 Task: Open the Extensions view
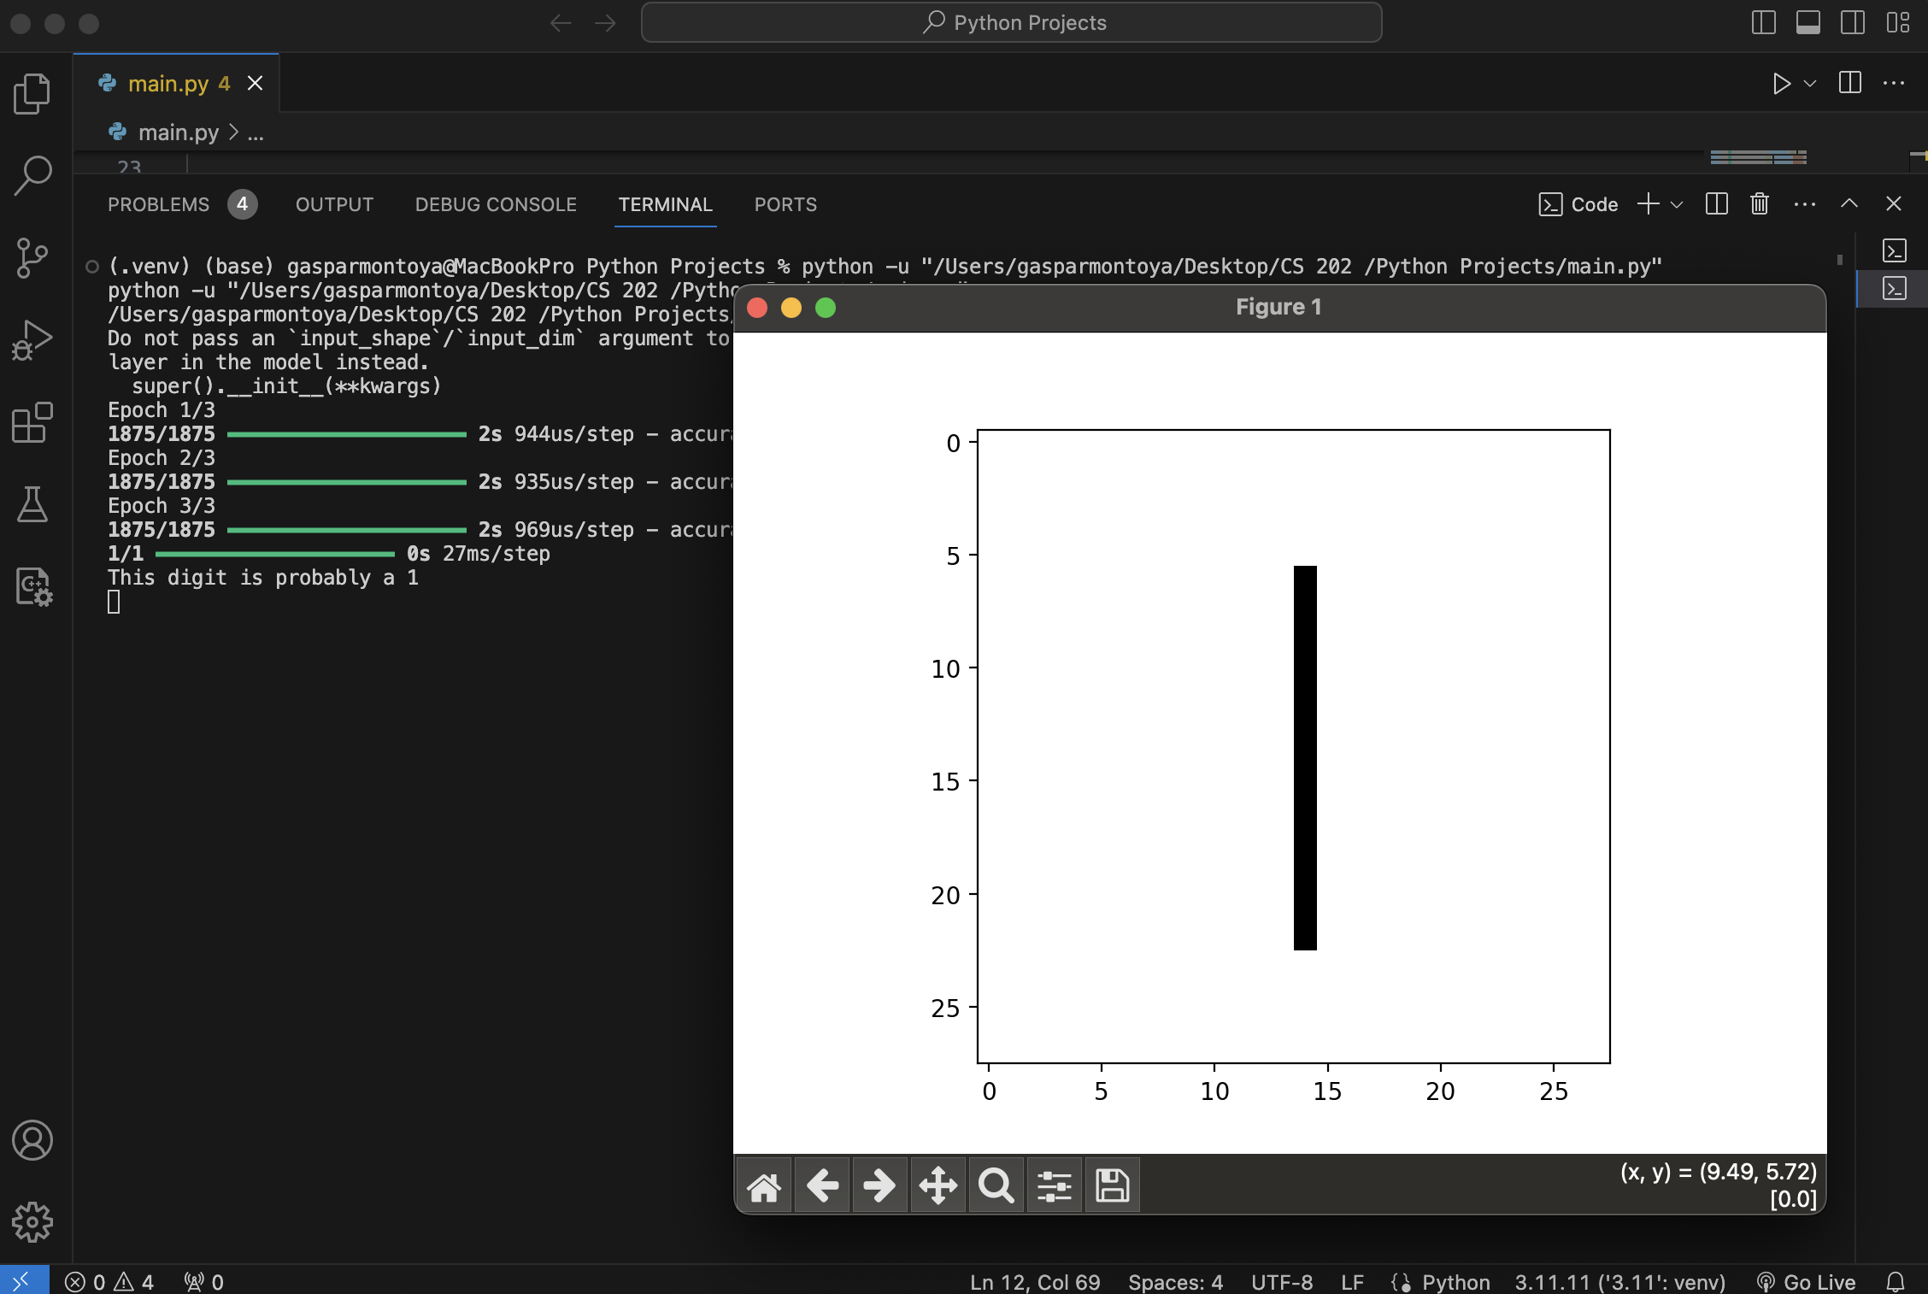click(x=32, y=422)
